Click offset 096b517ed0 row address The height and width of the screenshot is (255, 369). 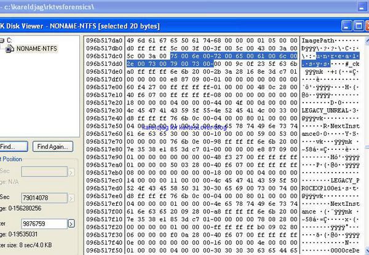[x=105, y=188]
